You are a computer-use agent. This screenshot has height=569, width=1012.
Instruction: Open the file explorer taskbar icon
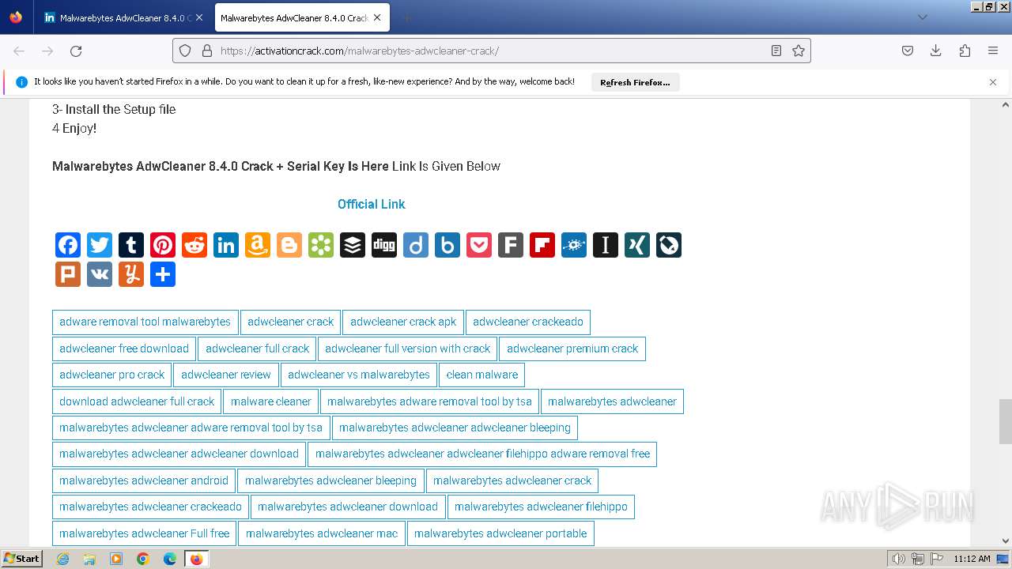pyautogui.click(x=89, y=559)
